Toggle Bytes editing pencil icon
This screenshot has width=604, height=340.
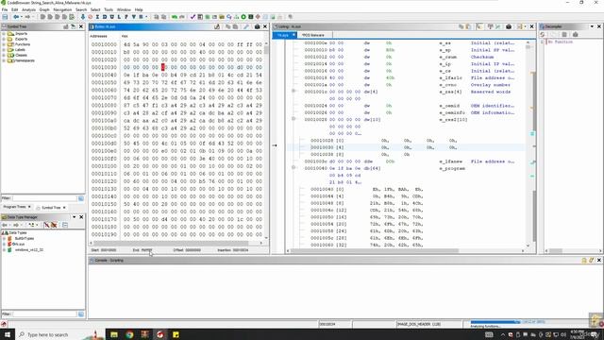click(x=217, y=26)
